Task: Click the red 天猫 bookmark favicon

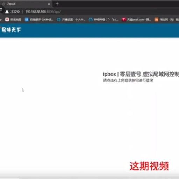Action: tap(124, 20)
